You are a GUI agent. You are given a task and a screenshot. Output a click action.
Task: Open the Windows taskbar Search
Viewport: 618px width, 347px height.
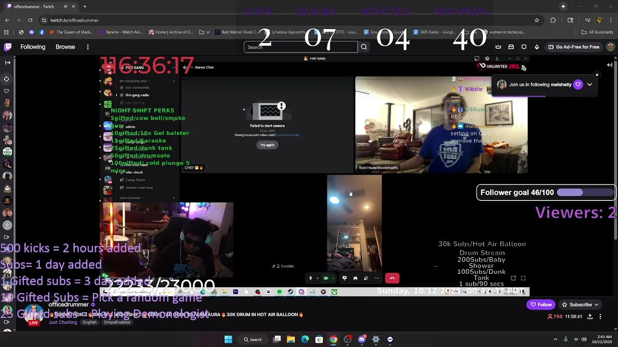pyautogui.click(x=253, y=339)
